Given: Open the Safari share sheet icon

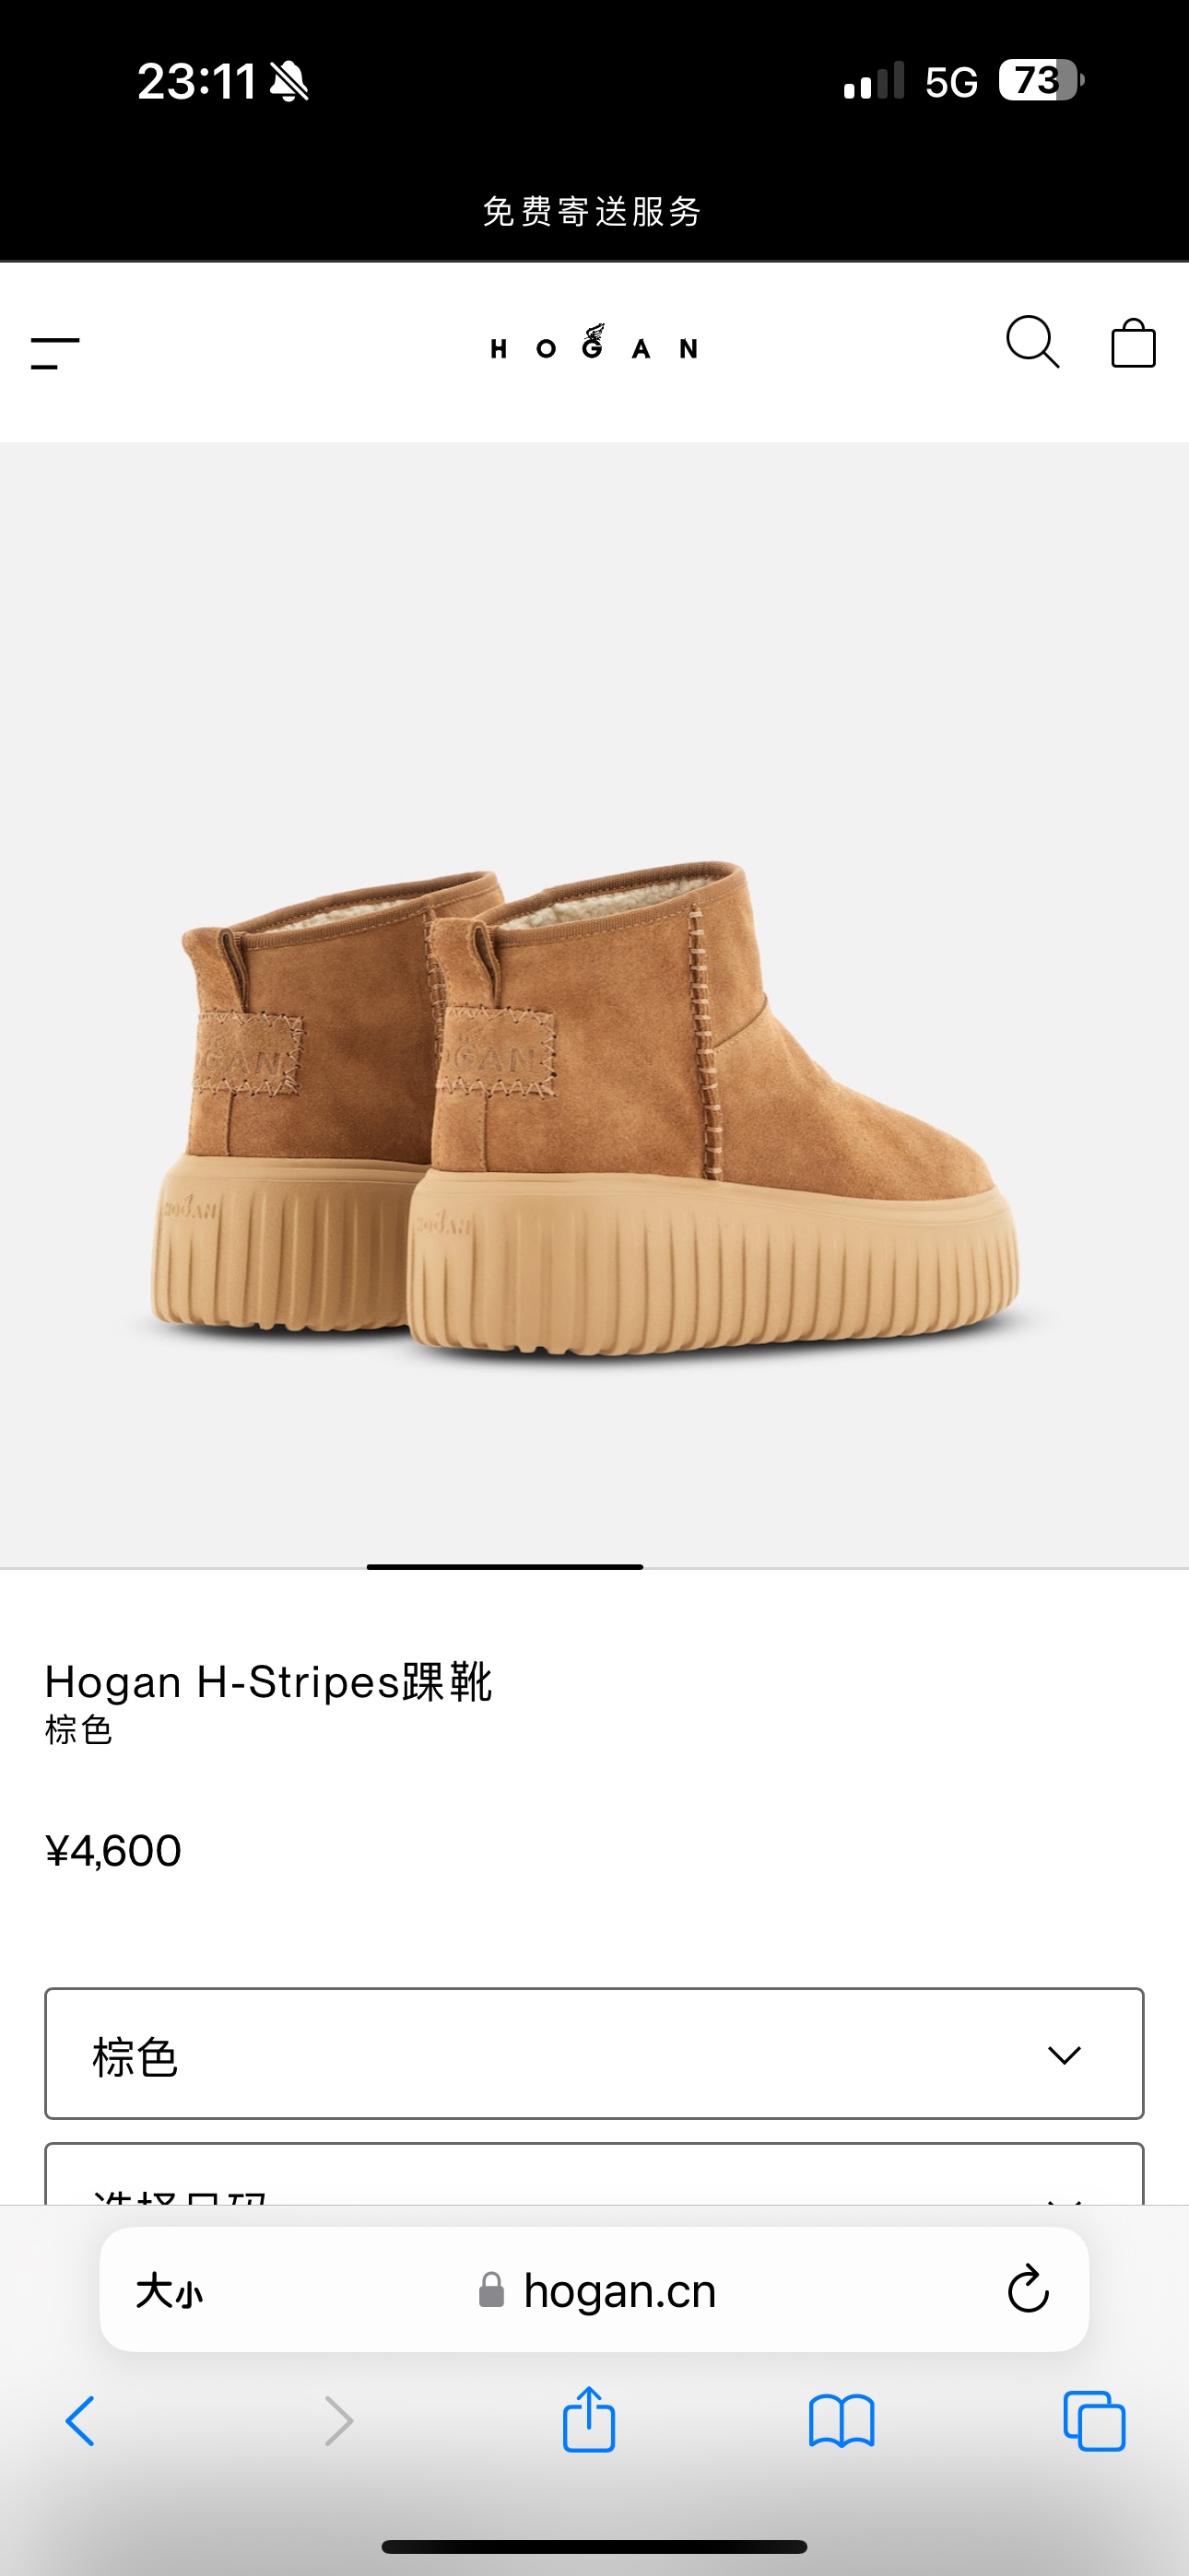Looking at the screenshot, I should 588,2419.
